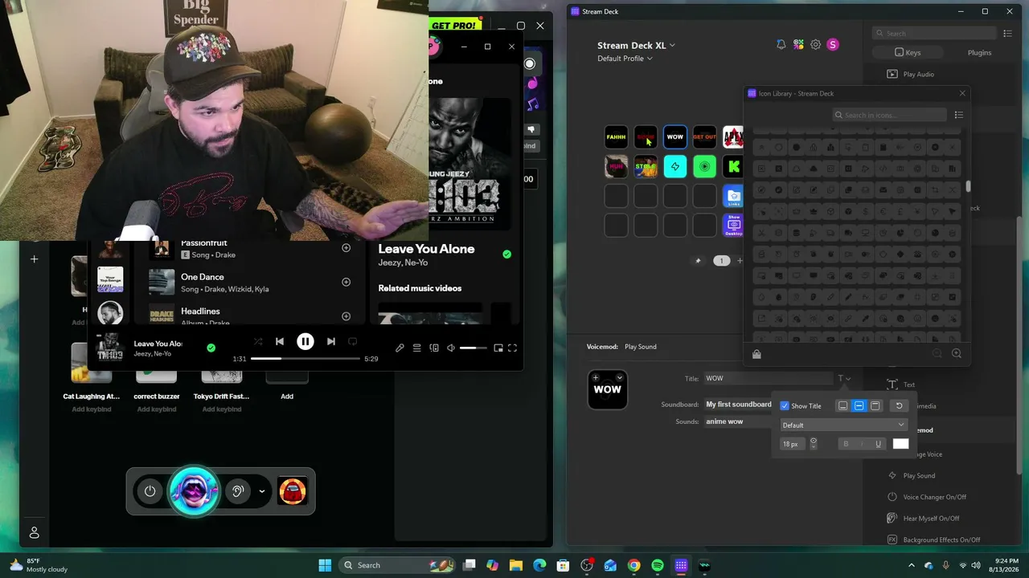Open the Spotify queue
This screenshot has height=578, width=1029.
click(x=416, y=348)
